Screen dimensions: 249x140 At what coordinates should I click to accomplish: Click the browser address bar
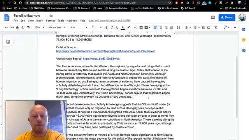98,3
